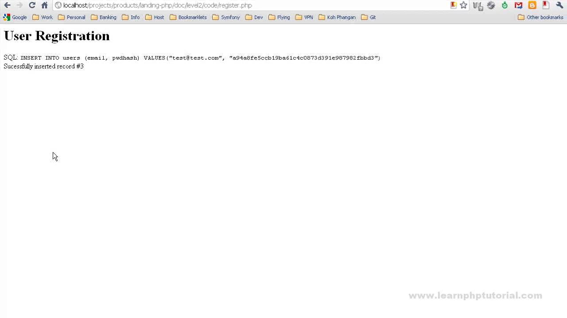Open the Koh Phangan bookmarks folder

(x=337, y=17)
